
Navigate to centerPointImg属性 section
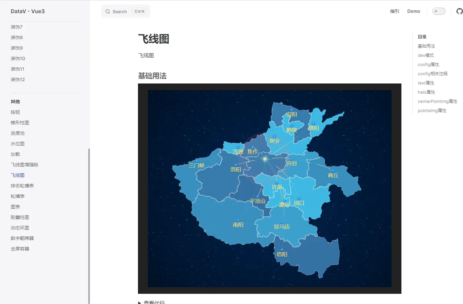coord(437,101)
